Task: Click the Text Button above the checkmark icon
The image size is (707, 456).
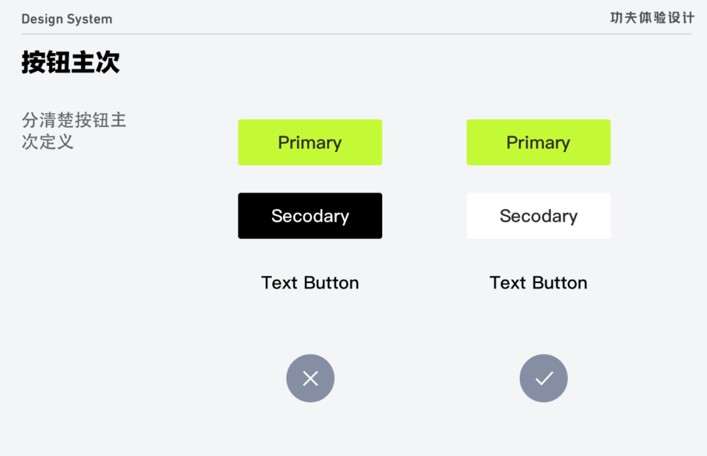Action: coord(538,283)
